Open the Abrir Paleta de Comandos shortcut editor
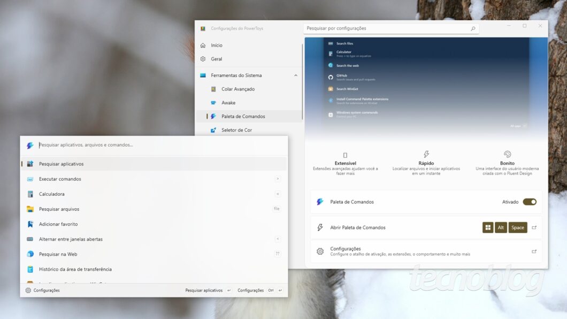 click(534, 227)
